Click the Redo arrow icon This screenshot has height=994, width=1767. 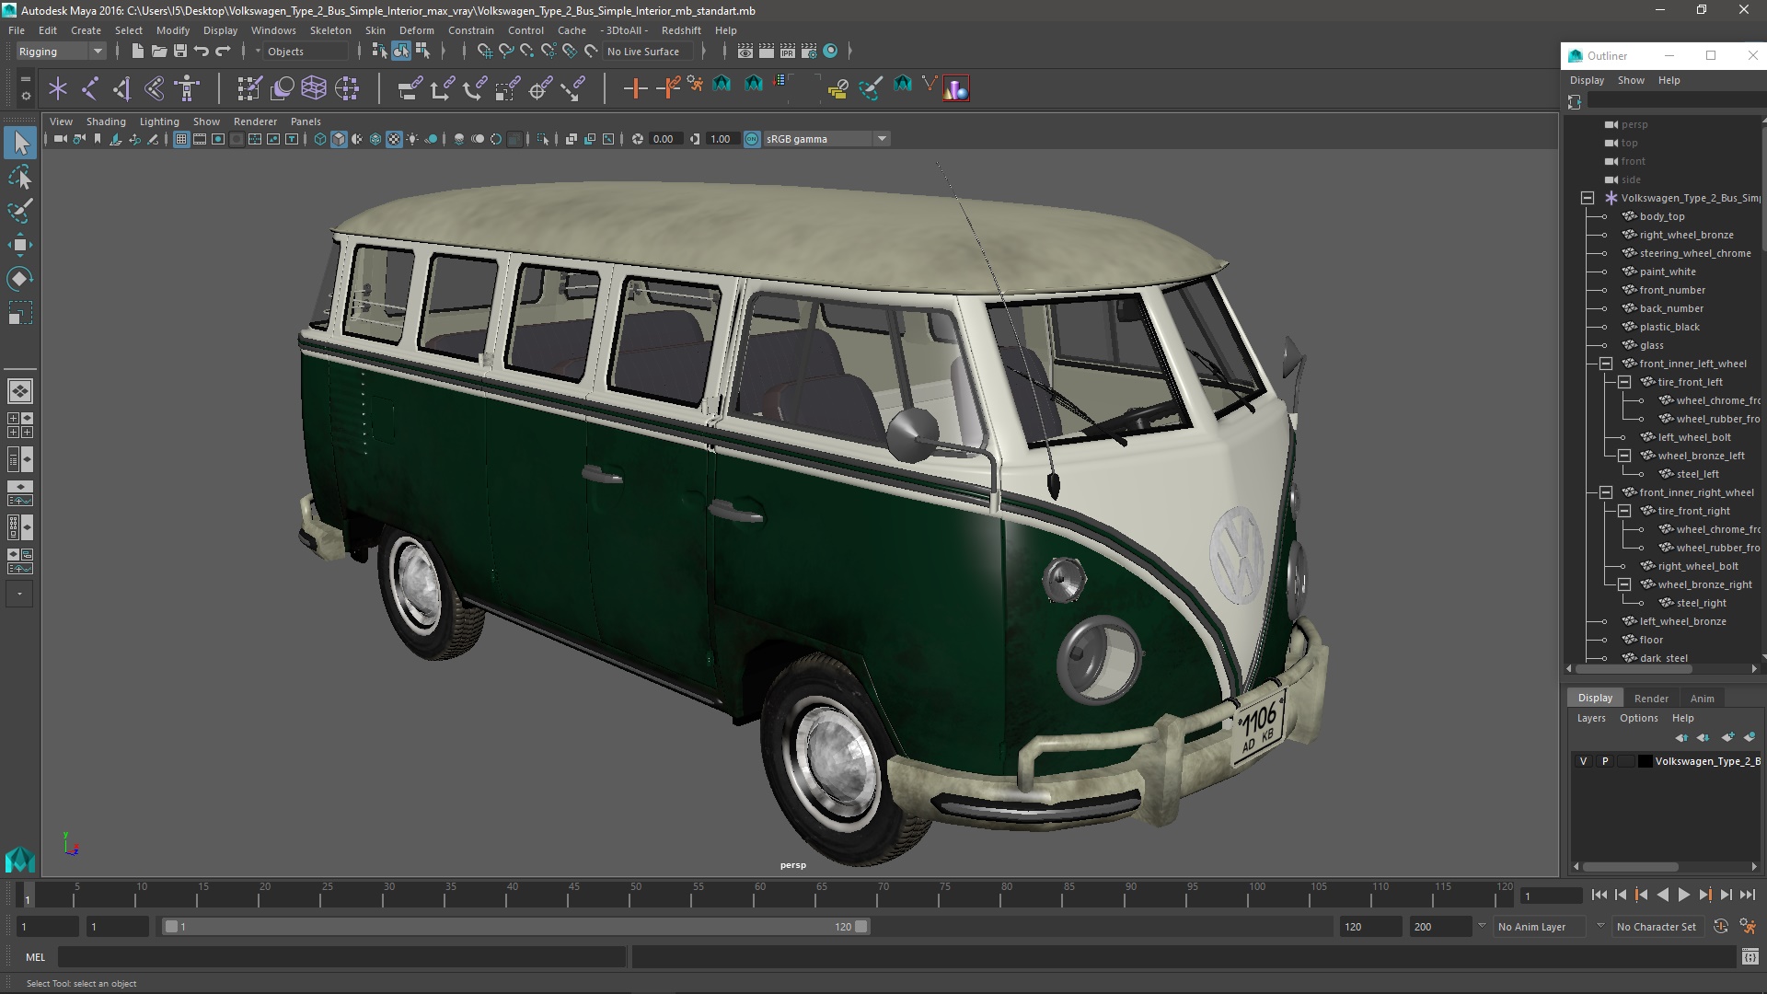pyautogui.click(x=223, y=52)
